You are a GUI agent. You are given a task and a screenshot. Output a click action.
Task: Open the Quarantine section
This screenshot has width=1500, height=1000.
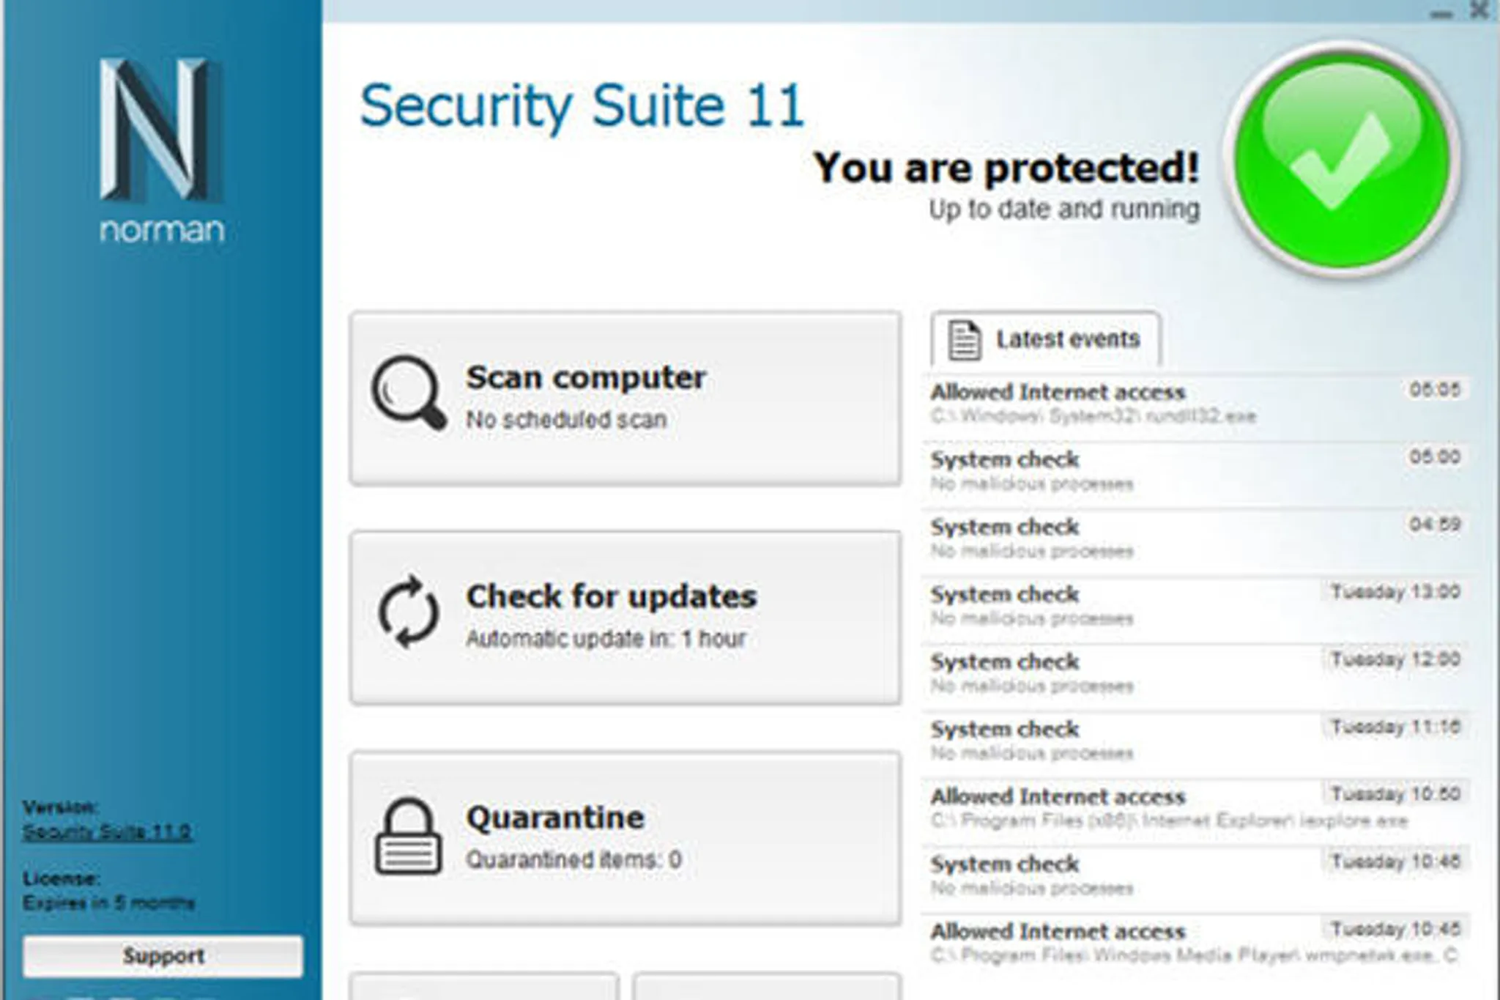coord(625,838)
